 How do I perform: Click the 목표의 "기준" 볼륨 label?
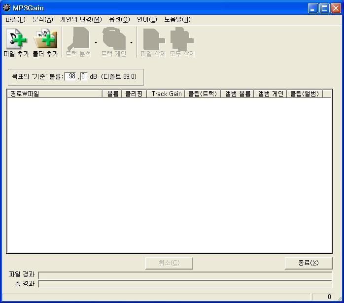pyautogui.click(x=37, y=76)
